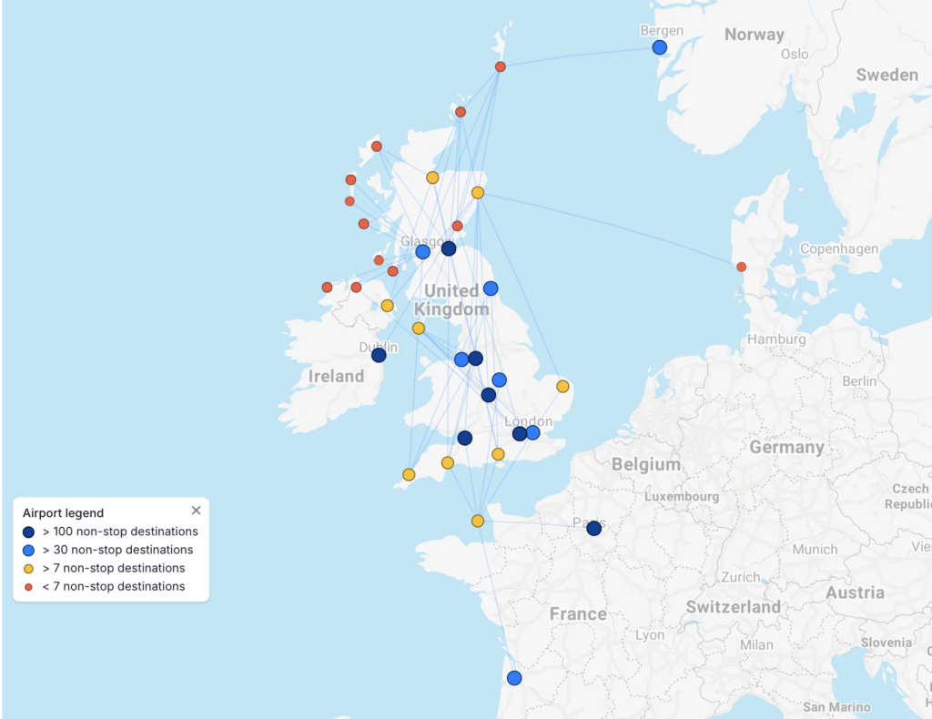
Task: Click the yellow Norwich marker on the East Anglia coast
Action: coord(562,387)
